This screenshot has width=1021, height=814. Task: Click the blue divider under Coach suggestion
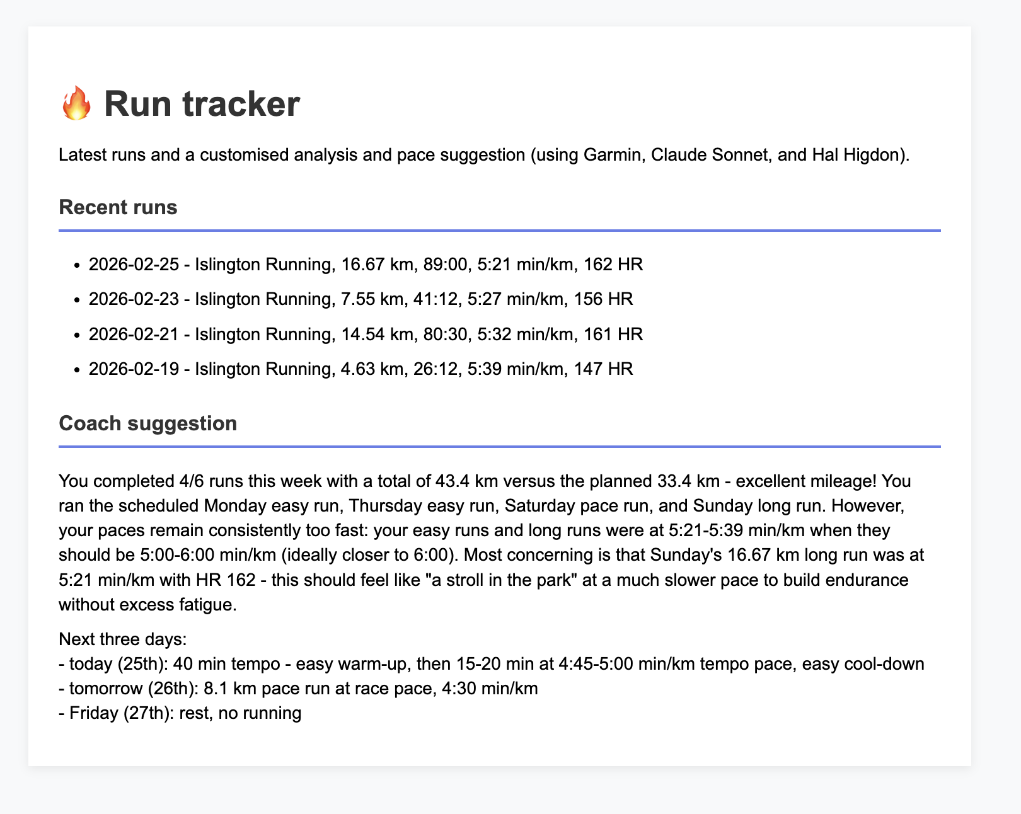(x=499, y=447)
